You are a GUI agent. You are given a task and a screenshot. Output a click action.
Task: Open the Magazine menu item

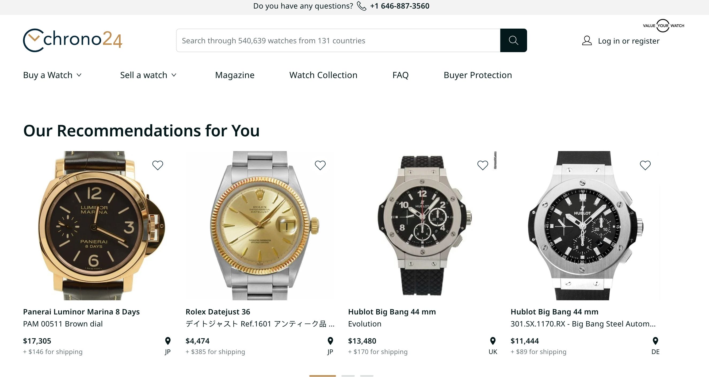point(234,75)
